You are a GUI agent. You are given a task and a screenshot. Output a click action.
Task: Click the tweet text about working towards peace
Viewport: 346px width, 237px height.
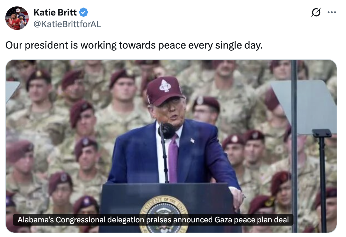[x=134, y=45]
